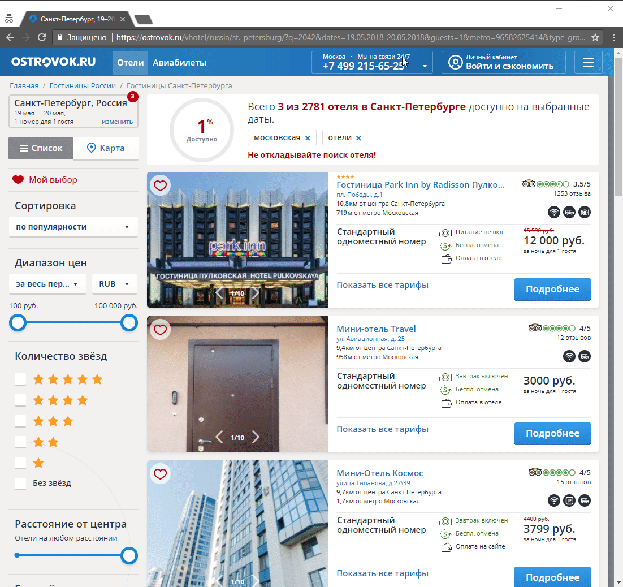Show next photo of Park Inn hotel
The width and height of the screenshot is (623, 587).
[x=256, y=293]
